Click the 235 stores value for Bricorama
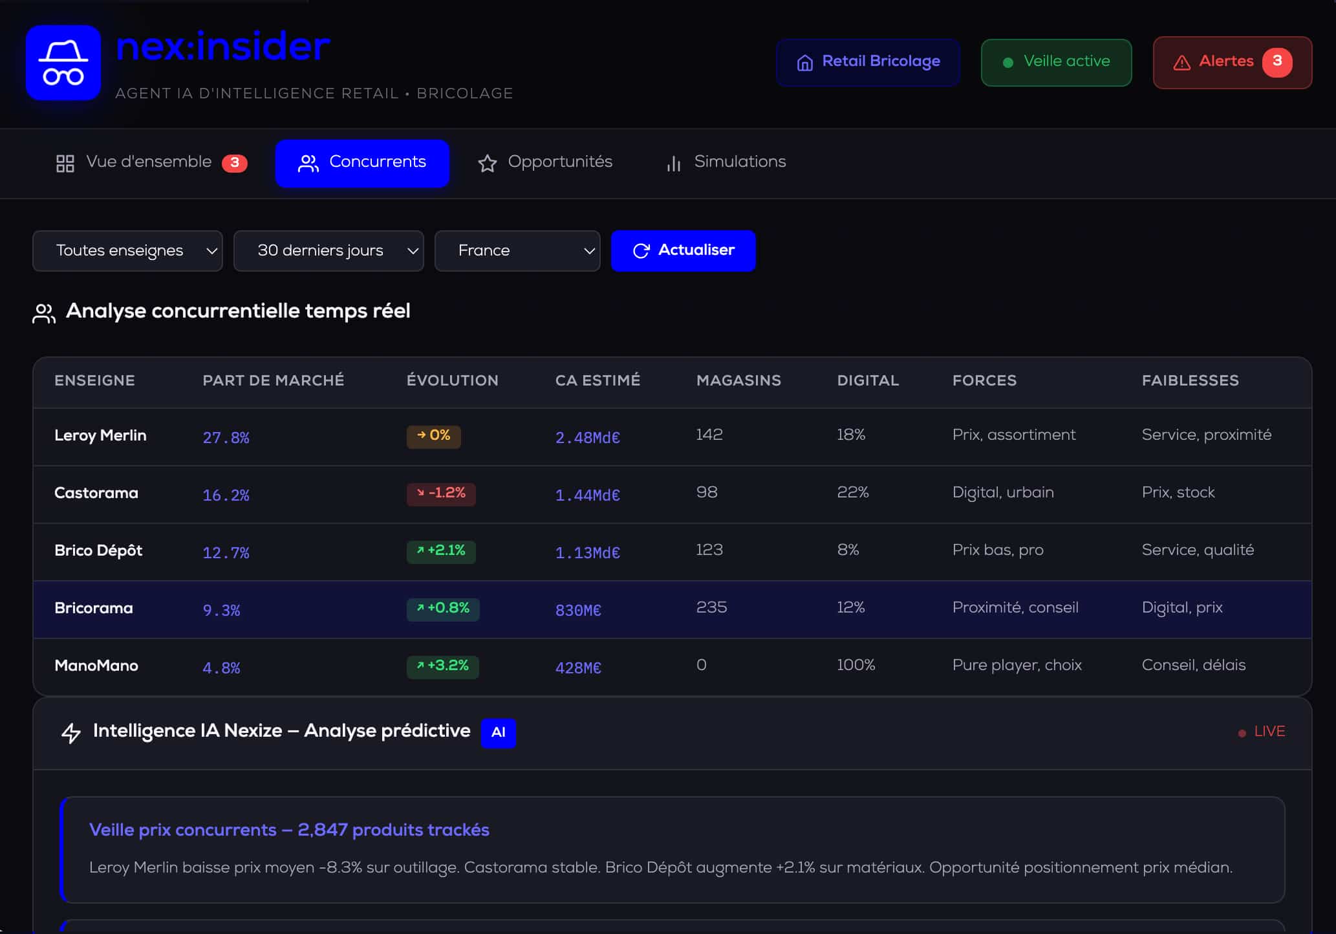Image resolution: width=1336 pixels, height=934 pixels. click(711, 608)
